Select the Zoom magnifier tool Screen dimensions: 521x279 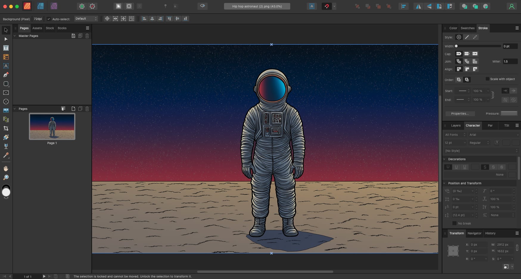[6, 177]
